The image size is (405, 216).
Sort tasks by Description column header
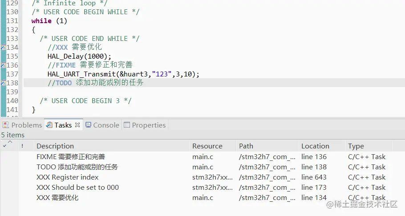(112, 146)
